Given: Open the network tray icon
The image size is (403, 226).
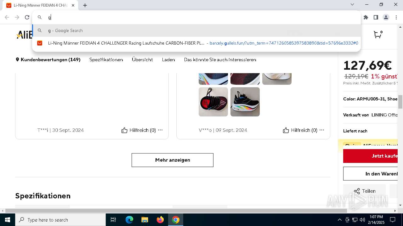Looking at the screenshot, I should coord(355,220).
